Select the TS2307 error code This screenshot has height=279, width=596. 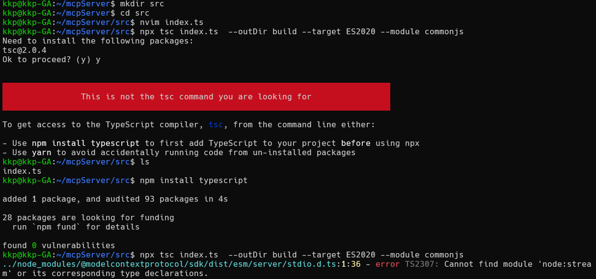(422, 264)
